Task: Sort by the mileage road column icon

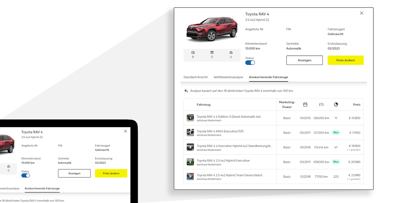Action: click(321, 104)
